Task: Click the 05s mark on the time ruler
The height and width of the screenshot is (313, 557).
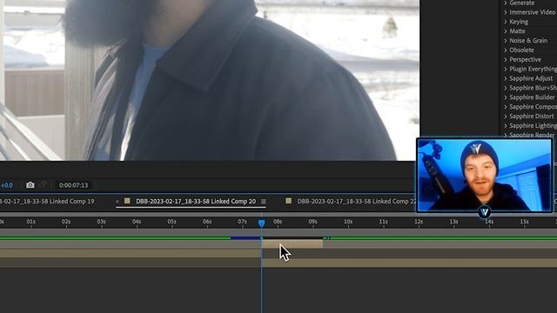Action: point(172,222)
